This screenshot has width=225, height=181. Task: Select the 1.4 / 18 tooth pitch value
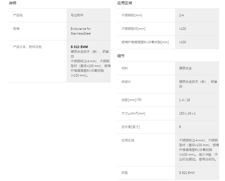pyautogui.click(x=184, y=100)
